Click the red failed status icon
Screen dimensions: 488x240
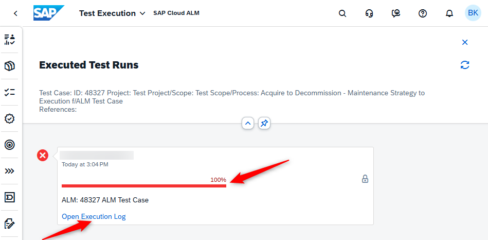pyautogui.click(x=43, y=155)
